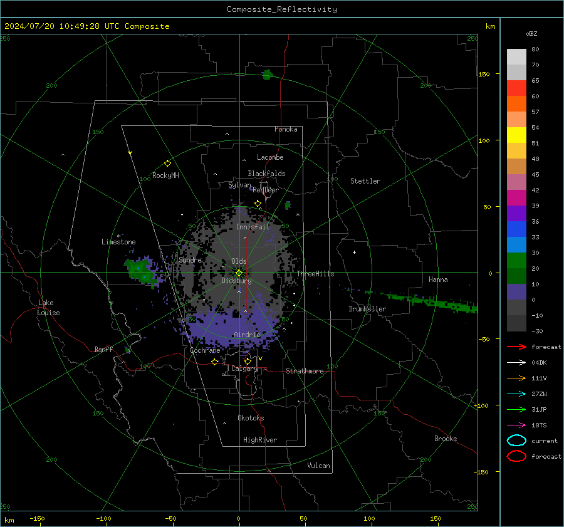Click the 'Stettler' city label

pyautogui.click(x=365, y=181)
